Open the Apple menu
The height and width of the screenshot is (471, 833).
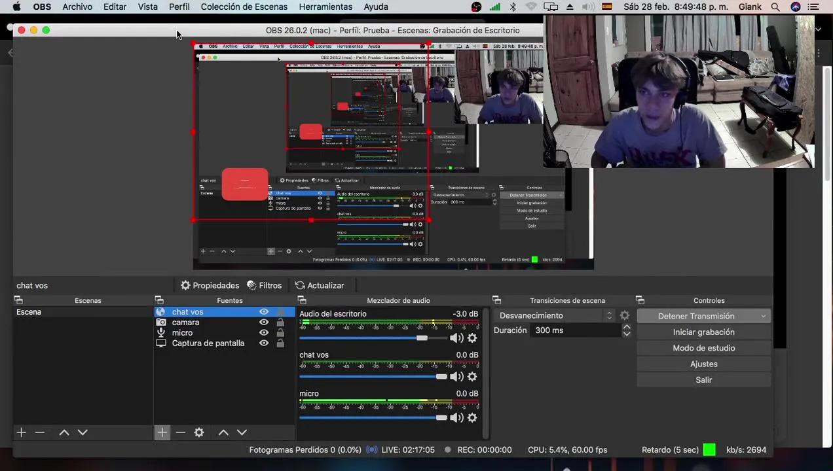(x=16, y=7)
